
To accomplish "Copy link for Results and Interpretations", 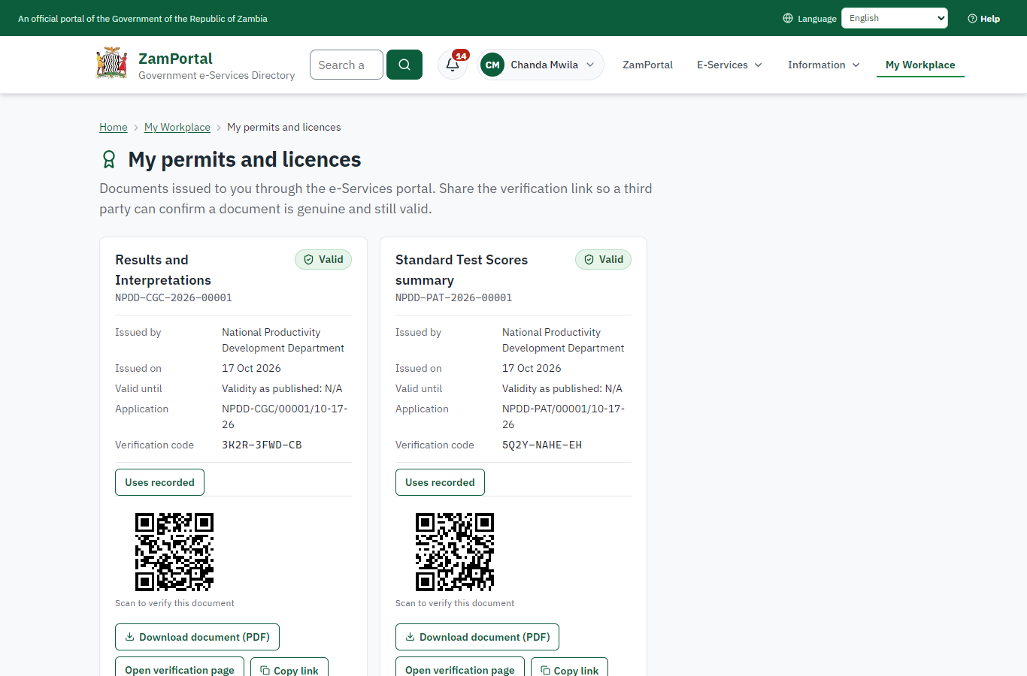I will 289,667.
